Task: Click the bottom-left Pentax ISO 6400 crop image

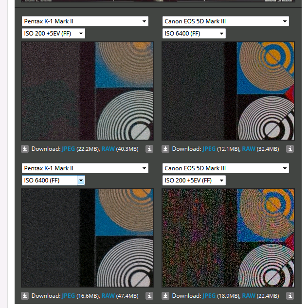Action: click(88, 238)
